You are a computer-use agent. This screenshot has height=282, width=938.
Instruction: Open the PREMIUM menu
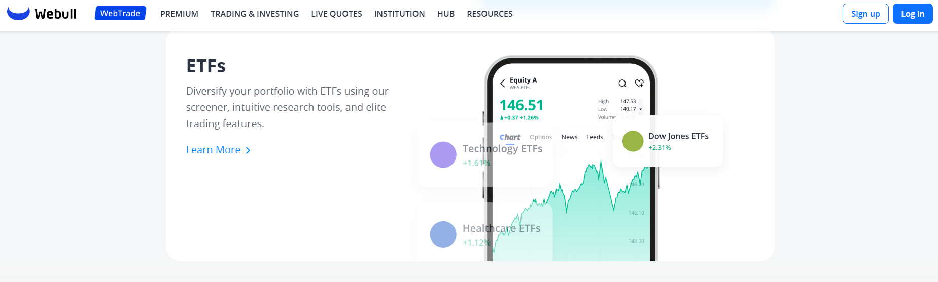tap(179, 14)
